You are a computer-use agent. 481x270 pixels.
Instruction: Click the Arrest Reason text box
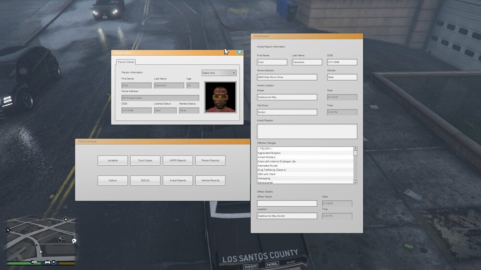tap(307, 132)
